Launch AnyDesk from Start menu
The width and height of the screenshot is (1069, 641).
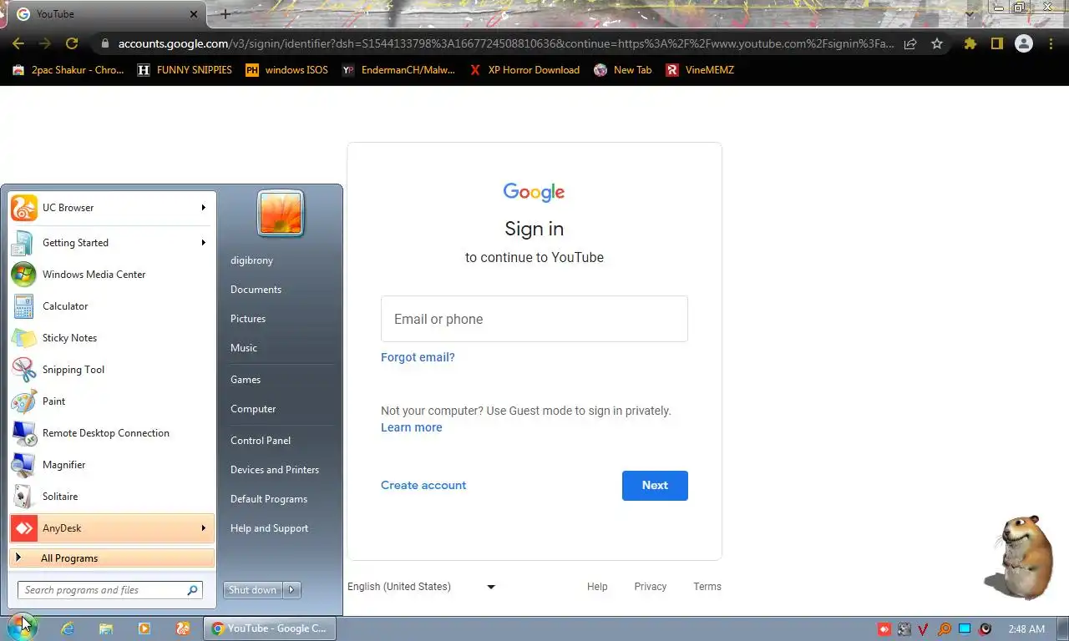[x=112, y=528]
